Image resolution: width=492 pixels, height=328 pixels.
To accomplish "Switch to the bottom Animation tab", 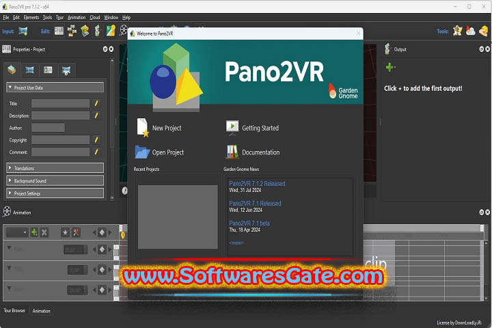I will click(x=42, y=311).
